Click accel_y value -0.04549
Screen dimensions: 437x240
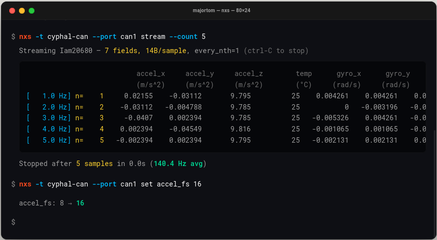(x=185, y=129)
